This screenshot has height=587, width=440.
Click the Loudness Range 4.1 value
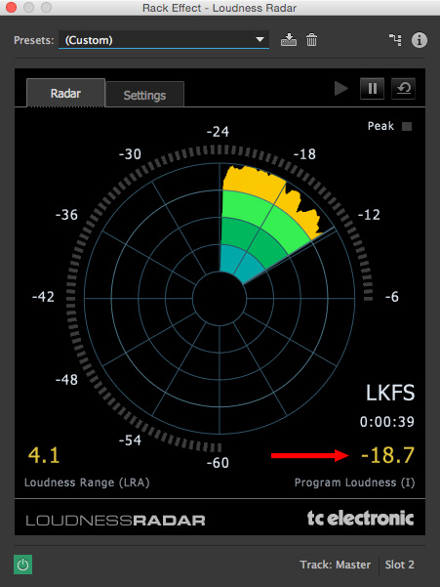(44, 455)
